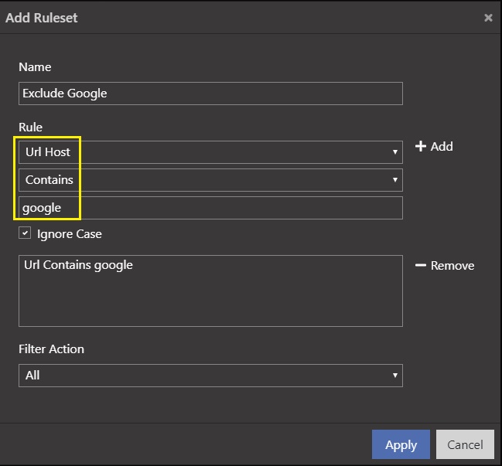Click the arrow on Filter Action dropdown
The image size is (502, 466).
[x=395, y=376]
